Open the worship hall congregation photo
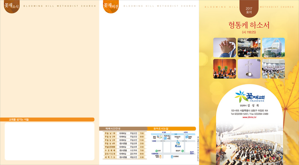 point(249,47)
